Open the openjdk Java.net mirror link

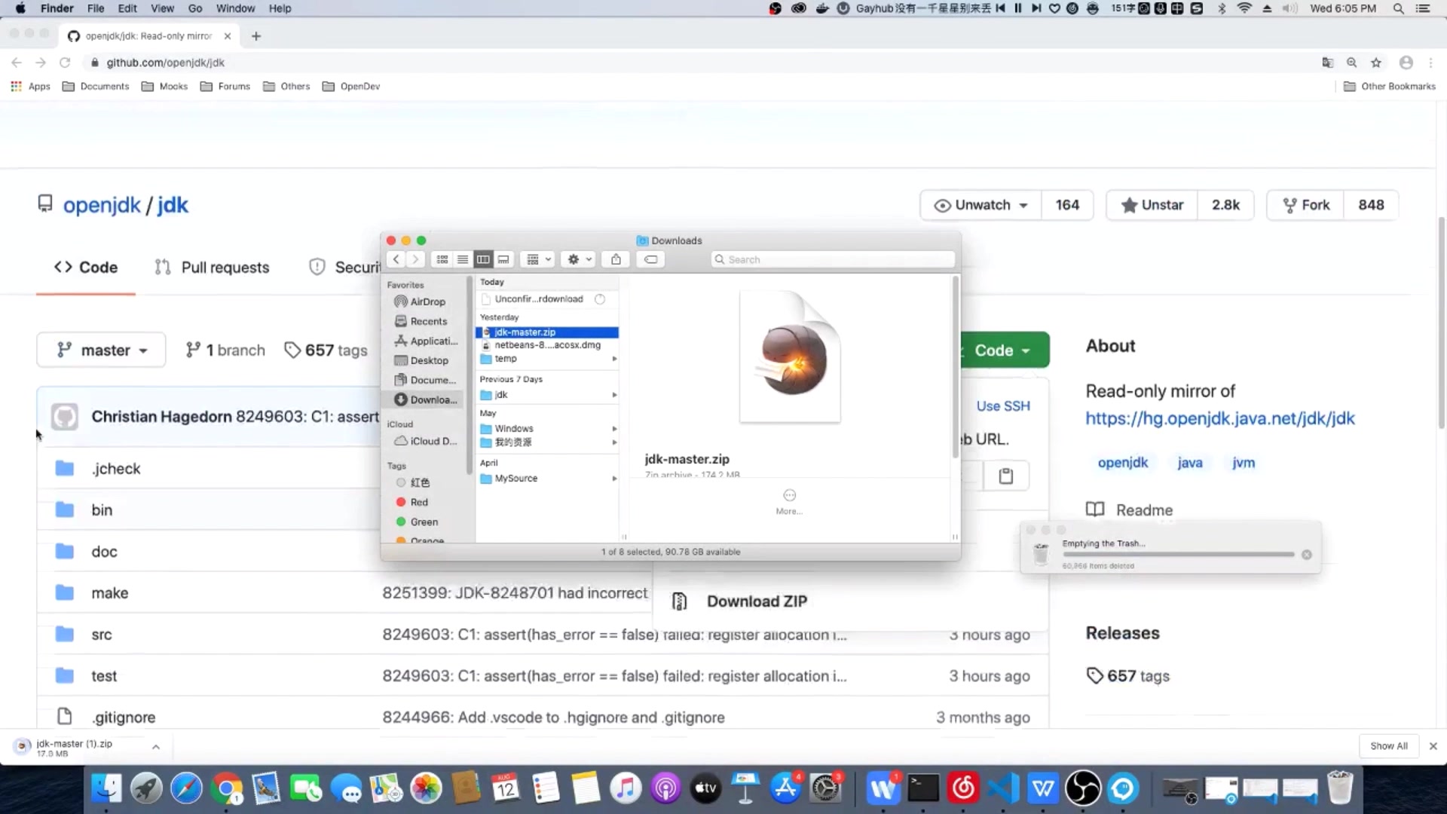pos(1220,418)
